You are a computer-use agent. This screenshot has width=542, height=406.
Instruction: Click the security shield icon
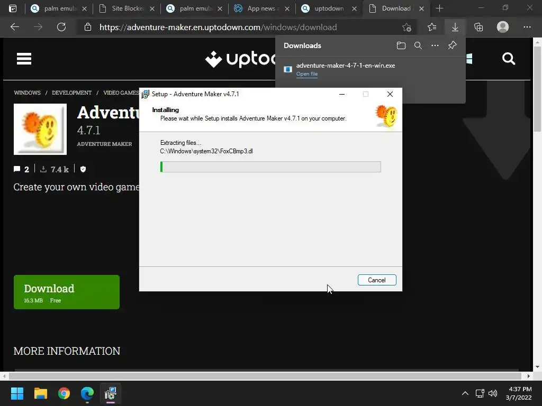tap(83, 169)
